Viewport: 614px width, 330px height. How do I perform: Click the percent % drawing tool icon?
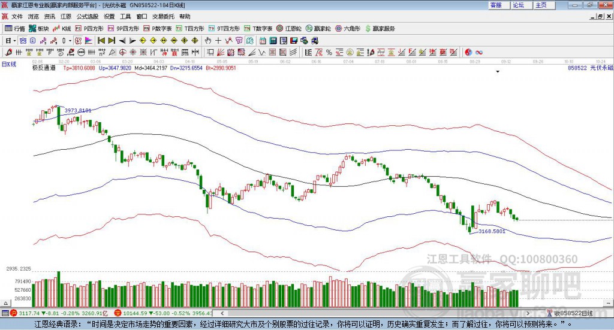pos(329,52)
